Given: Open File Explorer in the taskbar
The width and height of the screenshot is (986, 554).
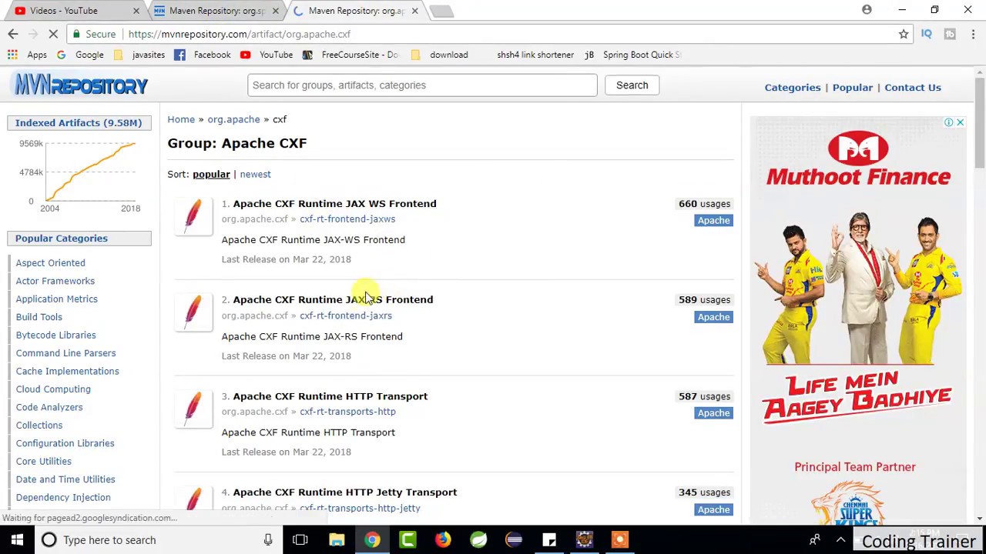Looking at the screenshot, I should coord(337,539).
